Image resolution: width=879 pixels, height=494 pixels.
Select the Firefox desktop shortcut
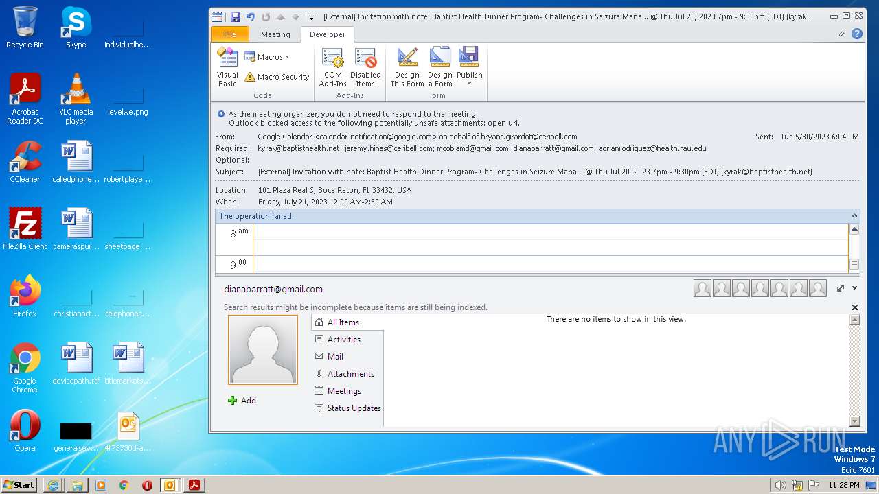tap(25, 297)
